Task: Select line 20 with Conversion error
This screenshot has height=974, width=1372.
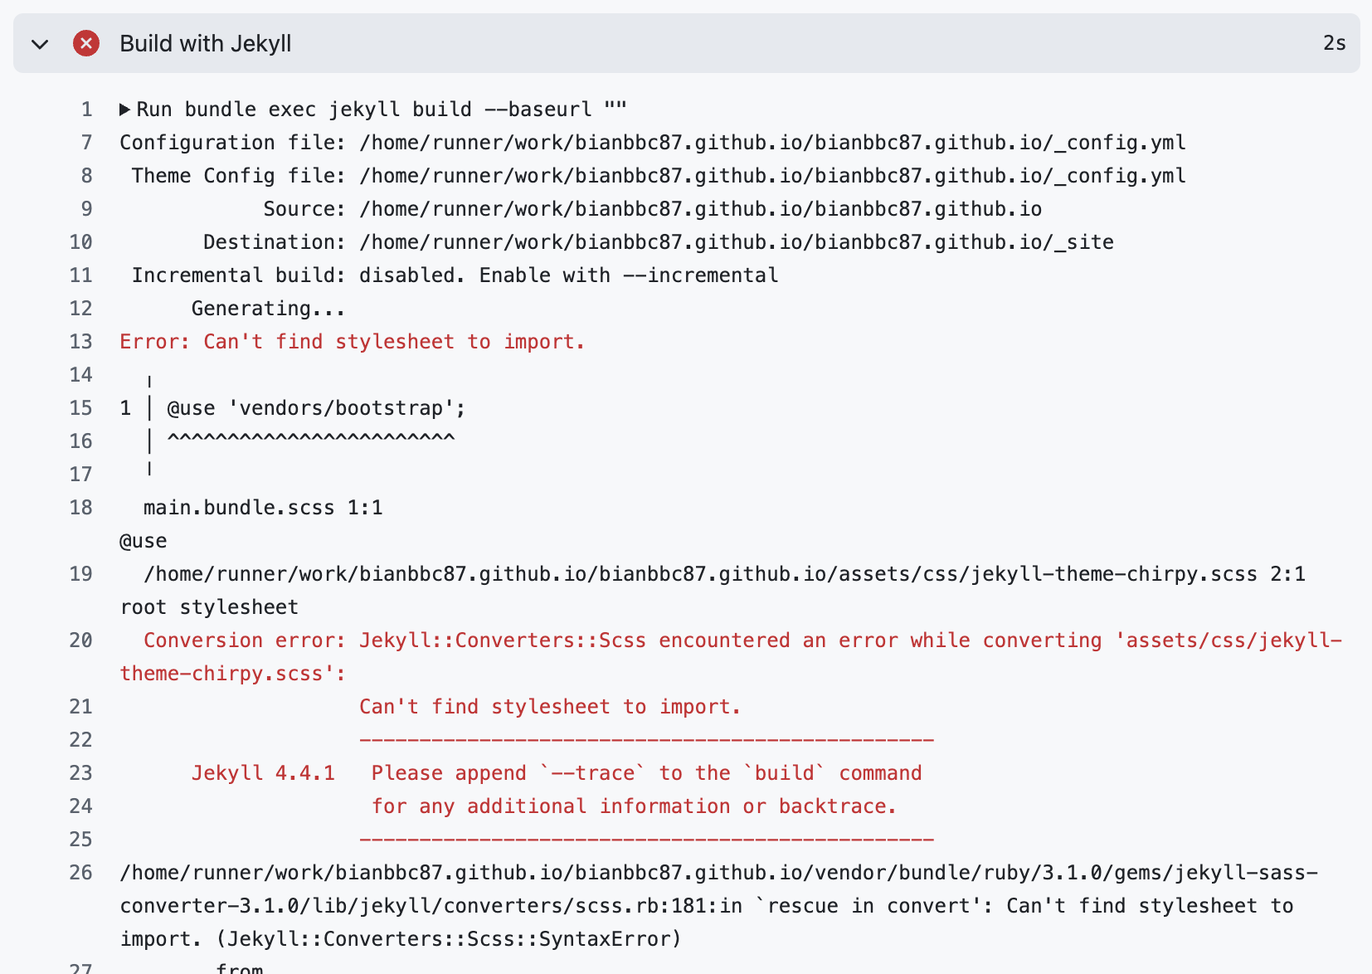Action: tap(80, 640)
